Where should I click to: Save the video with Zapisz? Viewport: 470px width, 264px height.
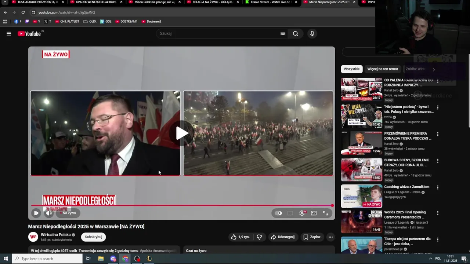312,237
